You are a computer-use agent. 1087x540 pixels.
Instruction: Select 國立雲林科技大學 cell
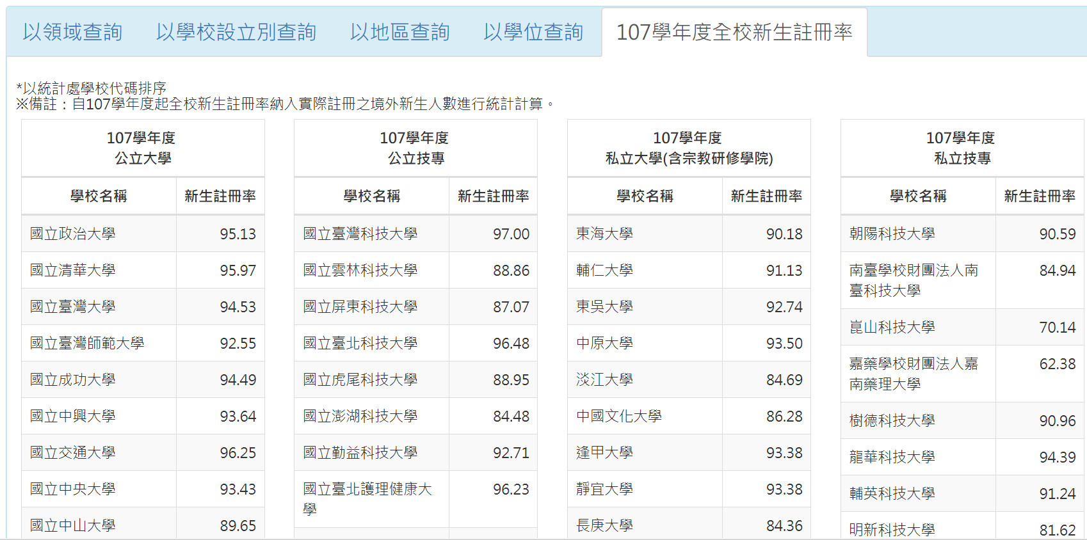click(372, 270)
